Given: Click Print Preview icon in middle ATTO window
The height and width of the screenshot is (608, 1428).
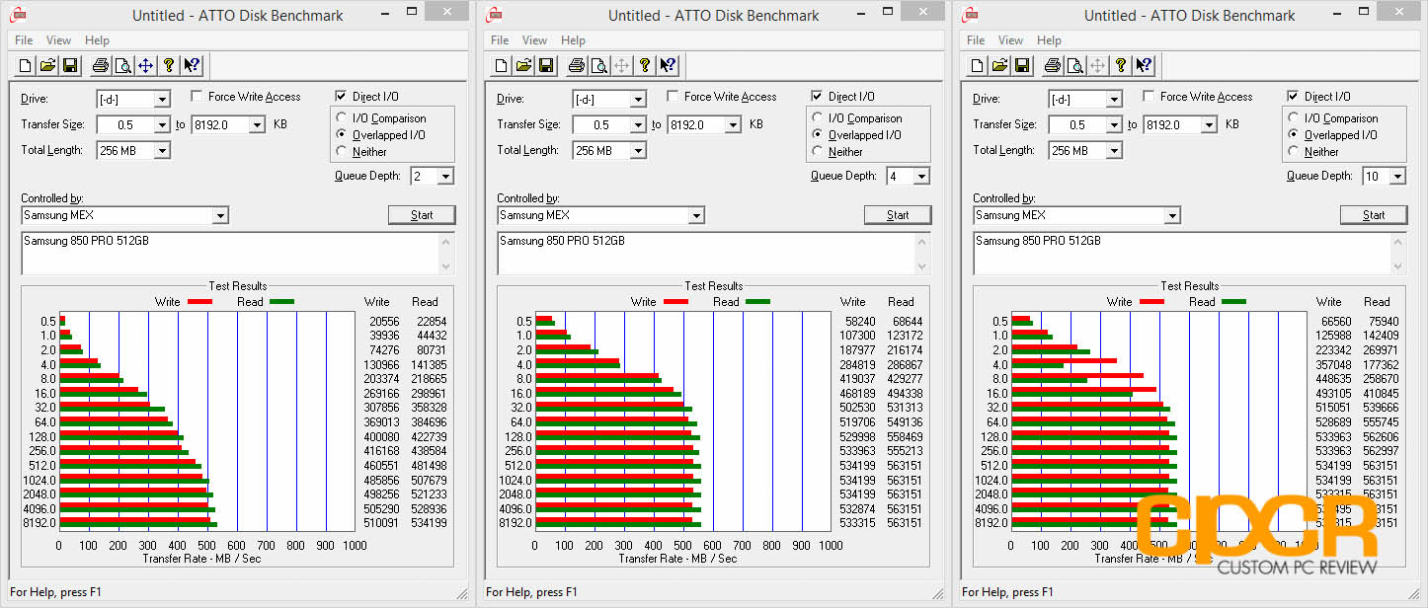Looking at the screenshot, I should pyautogui.click(x=598, y=66).
